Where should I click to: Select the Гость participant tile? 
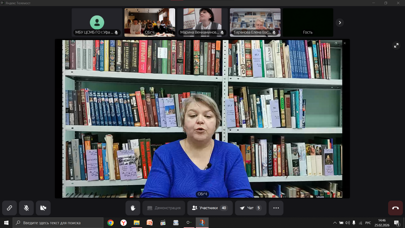pyautogui.click(x=308, y=23)
